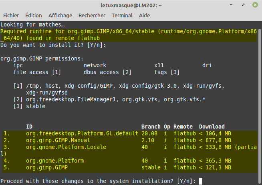Click the '[3] stable' footnote
262x185 pixels.
pyautogui.click(x=29, y=107)
